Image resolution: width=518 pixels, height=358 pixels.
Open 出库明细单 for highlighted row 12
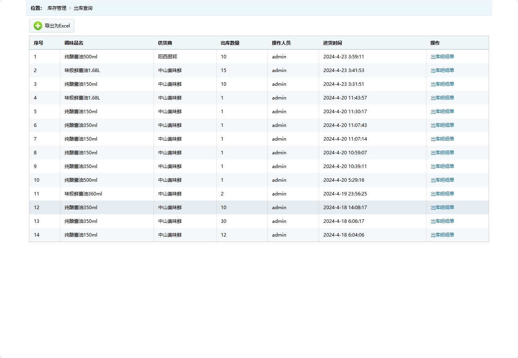pyautogui.click(x=442, y=208)
